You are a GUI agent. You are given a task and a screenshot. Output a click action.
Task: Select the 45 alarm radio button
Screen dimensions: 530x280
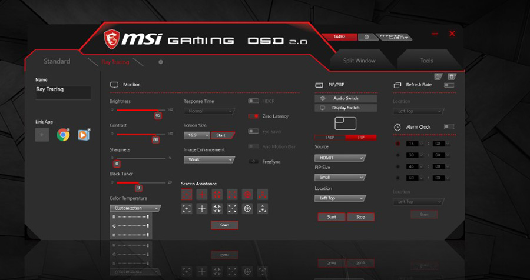397,166
